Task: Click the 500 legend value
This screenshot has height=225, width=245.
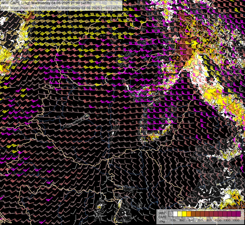Action: click(x=191, y=220)
